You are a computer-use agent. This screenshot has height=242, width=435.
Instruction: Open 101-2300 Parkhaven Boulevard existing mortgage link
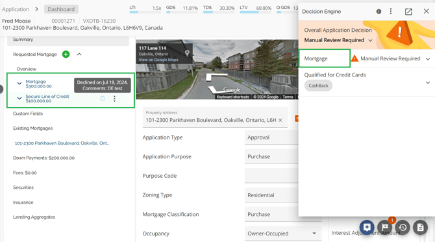click(x=62, y=143)
